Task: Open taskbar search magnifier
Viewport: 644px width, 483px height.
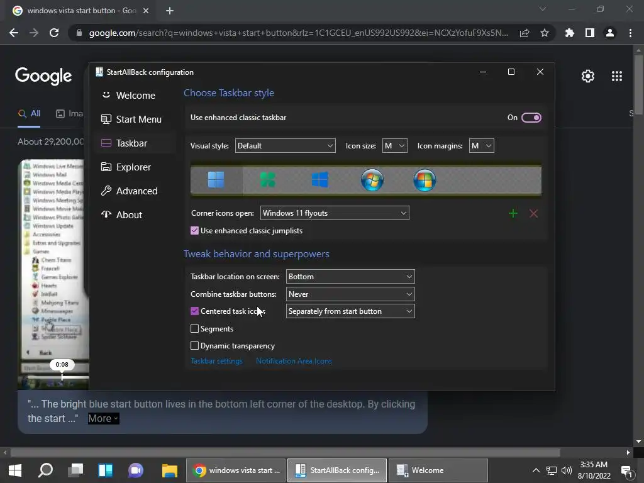Action: point(45,470)
